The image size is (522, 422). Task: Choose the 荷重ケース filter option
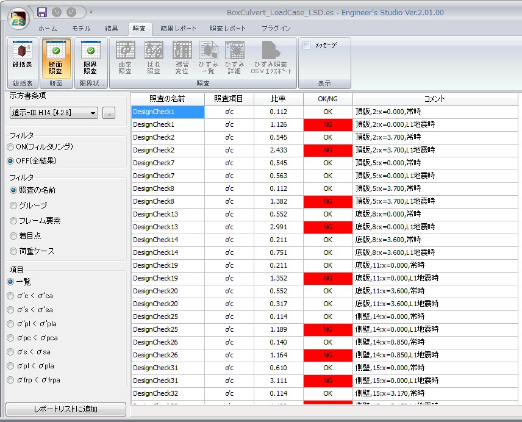[13, 251]
